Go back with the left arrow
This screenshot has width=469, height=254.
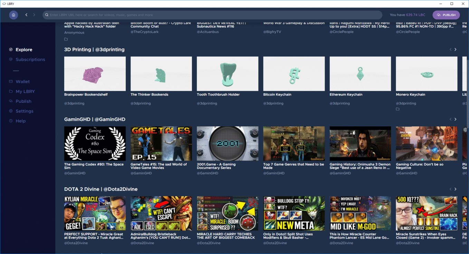coord(26,15)
